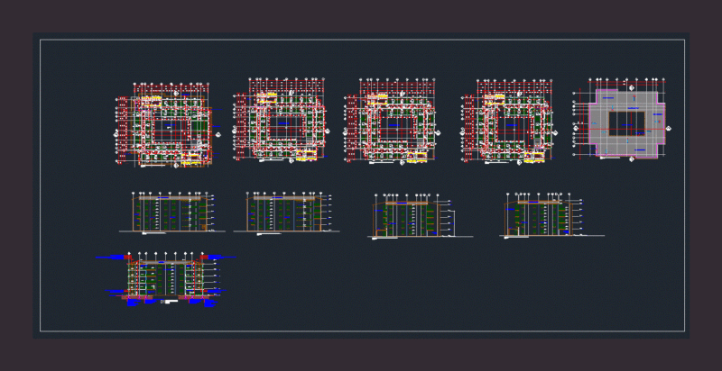
Task: Click the rightmost elevation drawing in middle row
Action: tap(551, 215)
